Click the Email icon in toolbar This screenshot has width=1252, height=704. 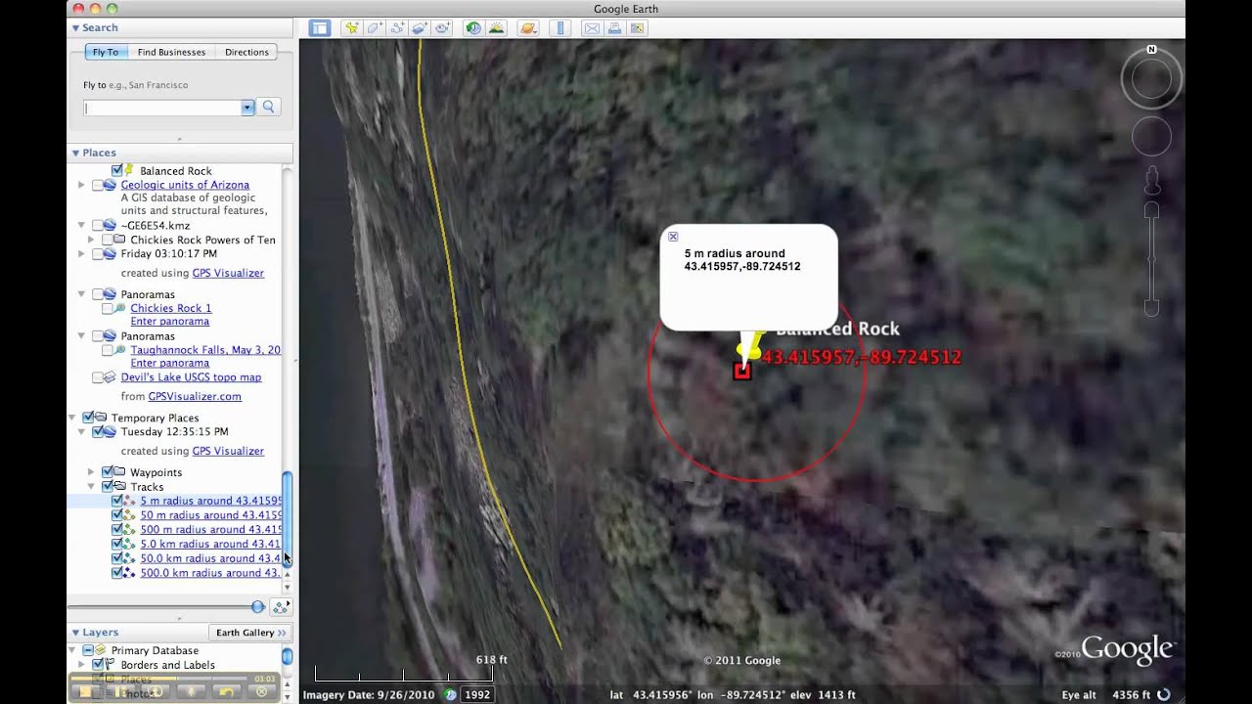592,28
